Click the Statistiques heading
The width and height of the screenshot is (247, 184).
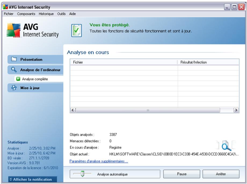click(x=18, y=142)
